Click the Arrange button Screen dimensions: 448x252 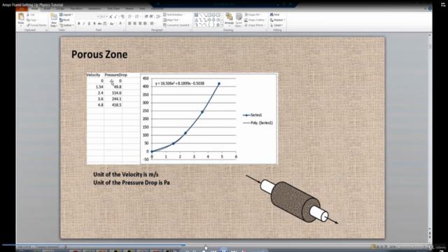click(229, 20)
